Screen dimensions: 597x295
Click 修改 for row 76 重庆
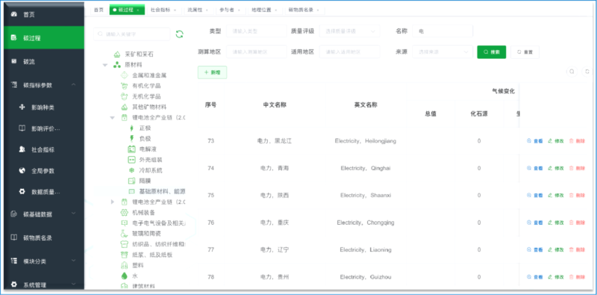(x=556, y=223)
